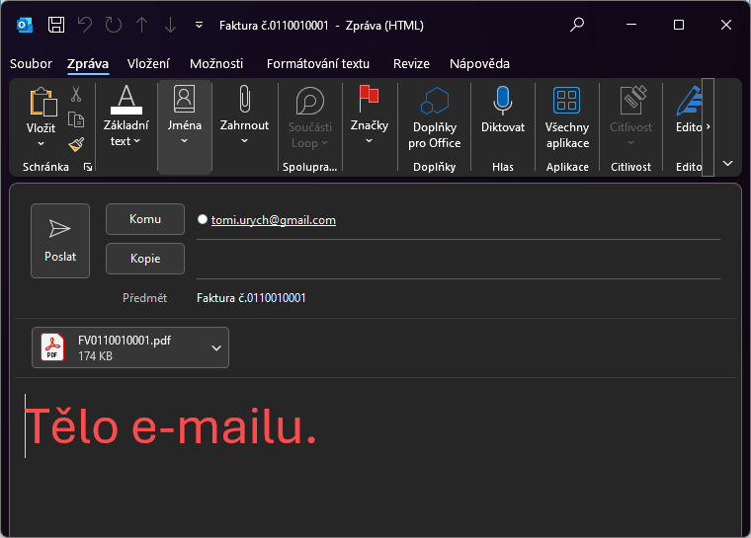Click into the Kopie address field
Image resolution: width=751 pixels, height=538 pixels.
tap(459, 259)
